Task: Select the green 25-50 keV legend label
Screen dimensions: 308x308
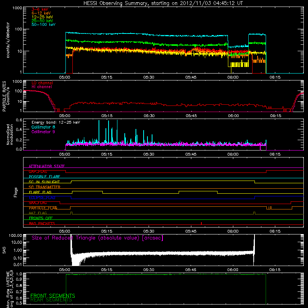Action: click(x=42, y=21)
